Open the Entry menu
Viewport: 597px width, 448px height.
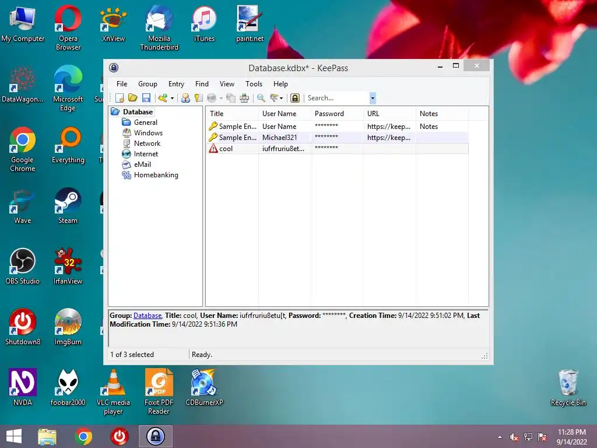point(176,84)
